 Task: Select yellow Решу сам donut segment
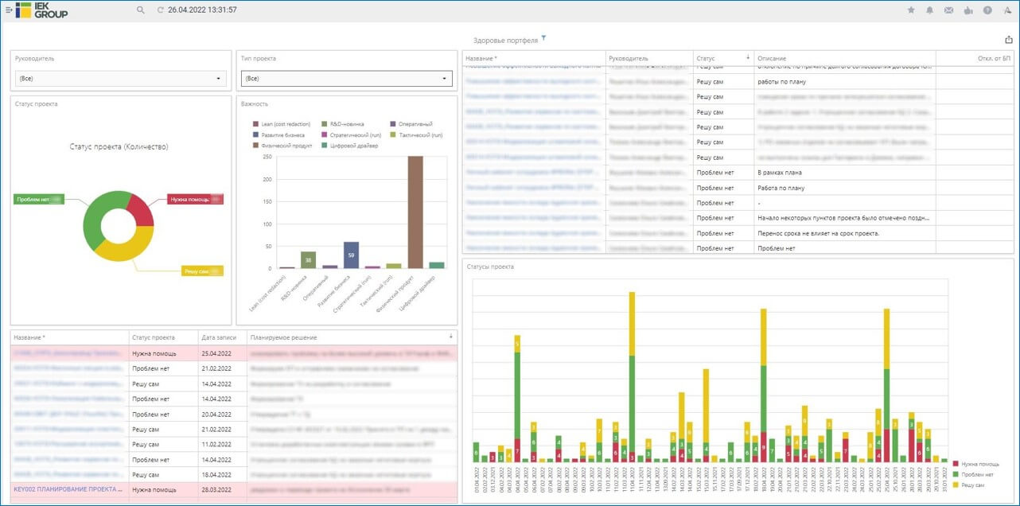[131, 249]
